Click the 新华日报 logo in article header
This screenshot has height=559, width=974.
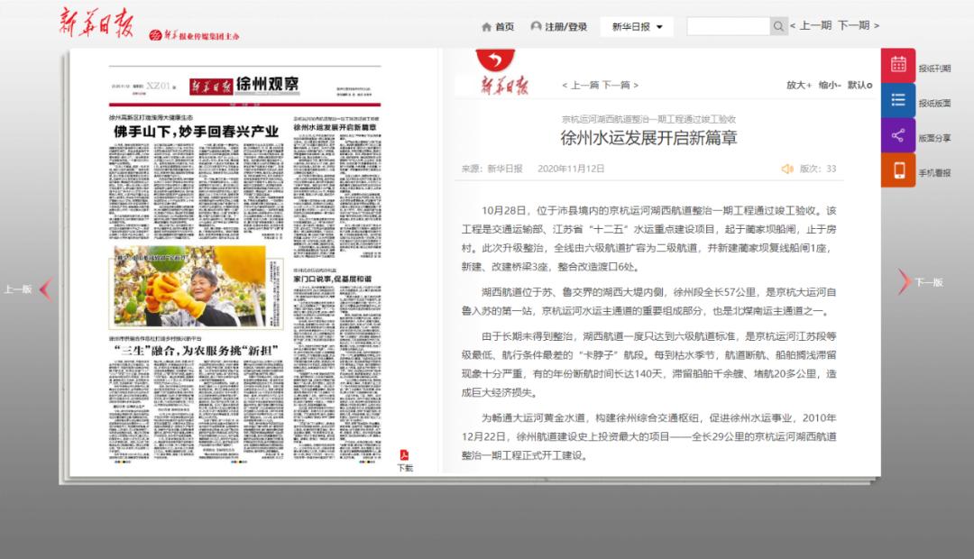504,85
